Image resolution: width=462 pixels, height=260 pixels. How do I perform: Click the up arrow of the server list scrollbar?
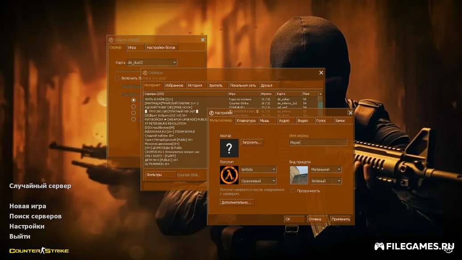(320, 94)
